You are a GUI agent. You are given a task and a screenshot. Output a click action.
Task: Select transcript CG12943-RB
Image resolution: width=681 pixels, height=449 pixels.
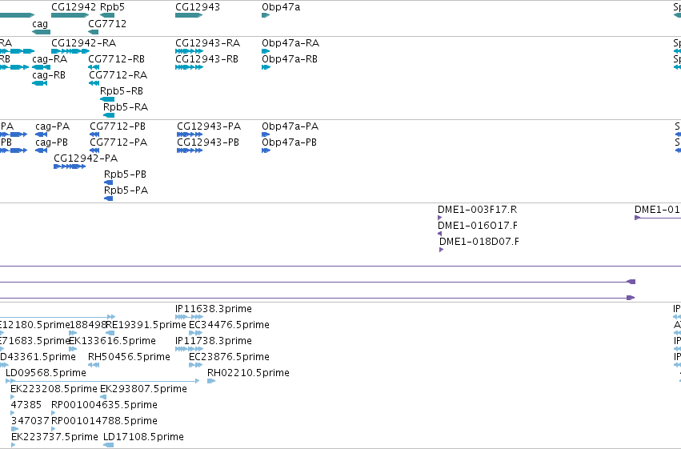190,67
